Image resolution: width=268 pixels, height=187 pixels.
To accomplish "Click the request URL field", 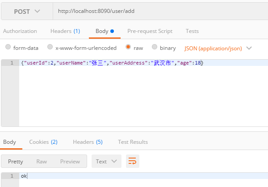I will coord(160,11).
